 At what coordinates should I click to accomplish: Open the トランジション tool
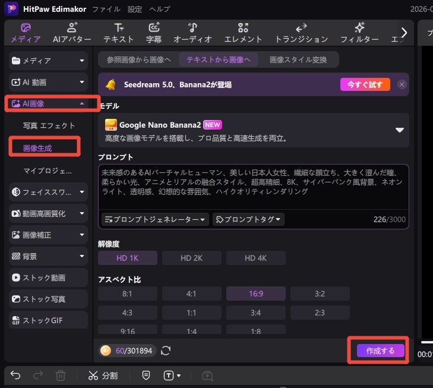pyautogui.click(x=302, y=33)
